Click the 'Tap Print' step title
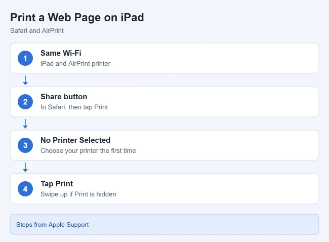The height and width of the screenshot is (242, 329). pyautogui.click(x=57, y=184)
